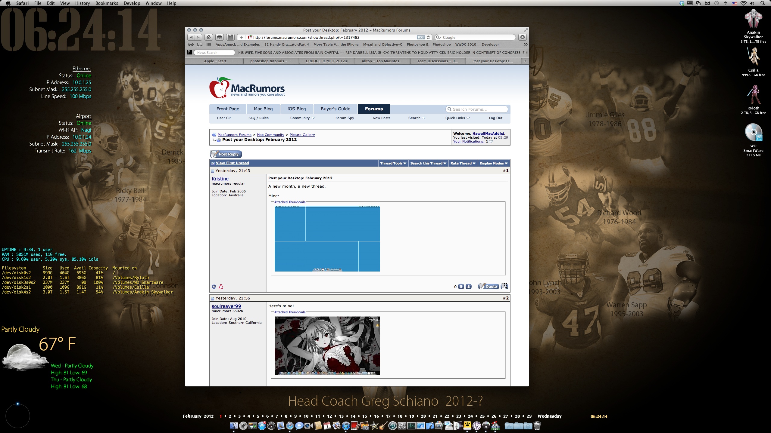This screenshot has width=771, height=433.
Task: Vote down Kristine's post with down arrow
Action: coord(469,287)
